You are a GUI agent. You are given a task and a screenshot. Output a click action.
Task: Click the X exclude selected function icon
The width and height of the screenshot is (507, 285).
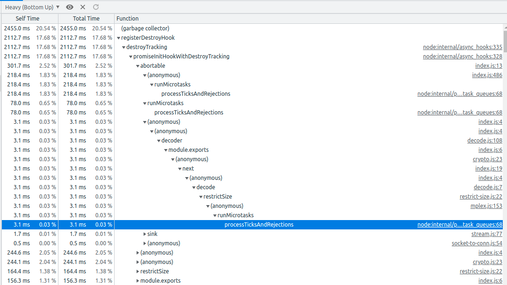pyautogui.click(x=83, y=7)
